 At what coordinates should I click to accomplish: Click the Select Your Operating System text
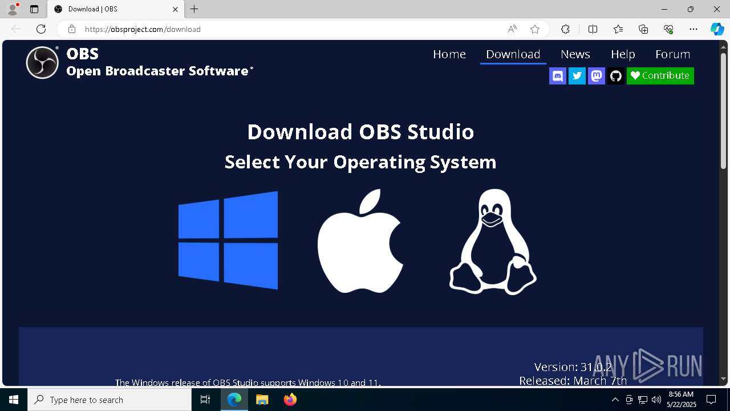[360, 162]
